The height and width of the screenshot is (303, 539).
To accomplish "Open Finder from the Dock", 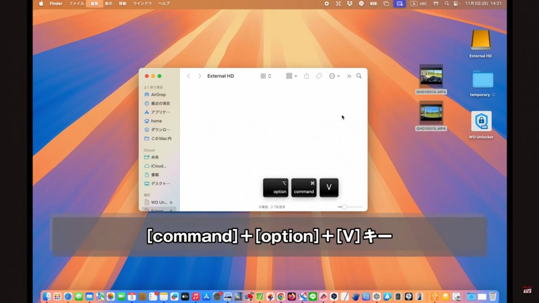I will [x=47, y=296].
